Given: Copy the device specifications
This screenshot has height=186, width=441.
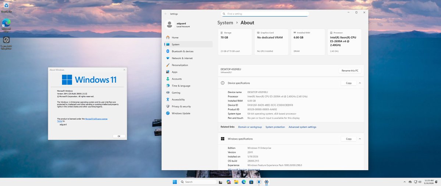Looking at the screenshot, I should tap(349, 83).
